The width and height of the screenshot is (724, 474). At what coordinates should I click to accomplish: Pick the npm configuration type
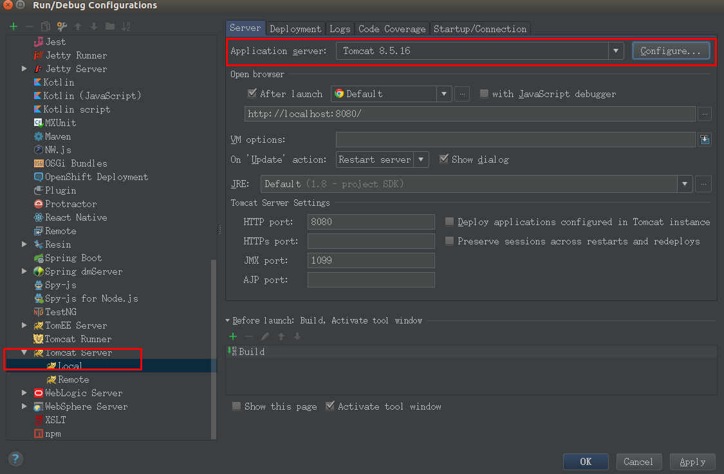(48, 434)
